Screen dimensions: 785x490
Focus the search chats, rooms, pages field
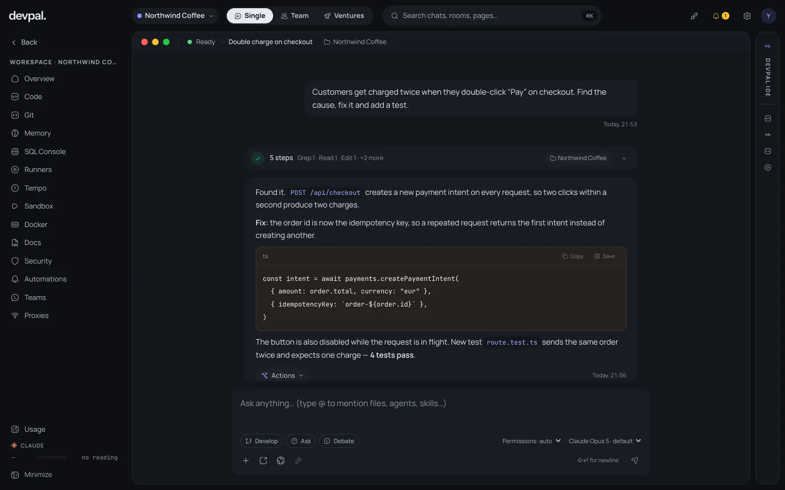coord(492,16)
